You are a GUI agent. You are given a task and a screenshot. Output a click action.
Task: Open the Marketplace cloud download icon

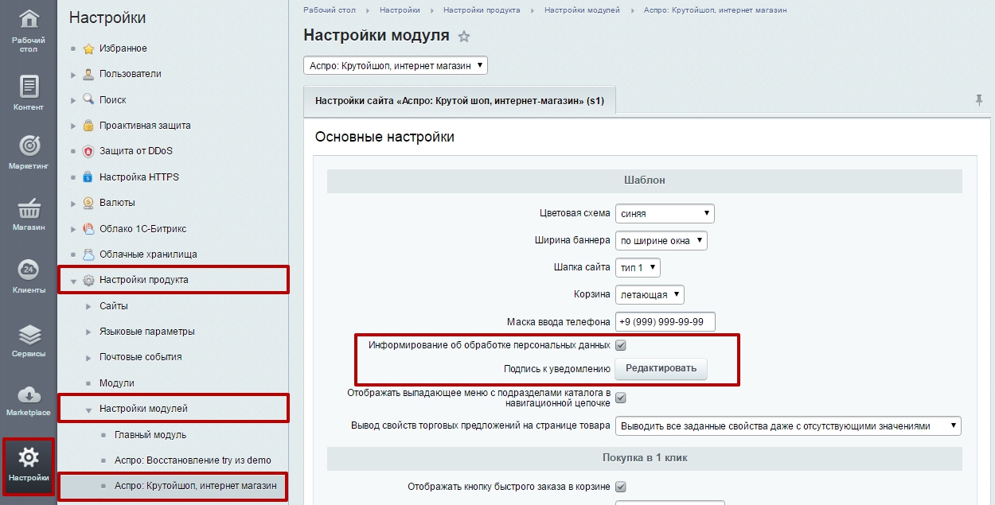pos(29,394)
